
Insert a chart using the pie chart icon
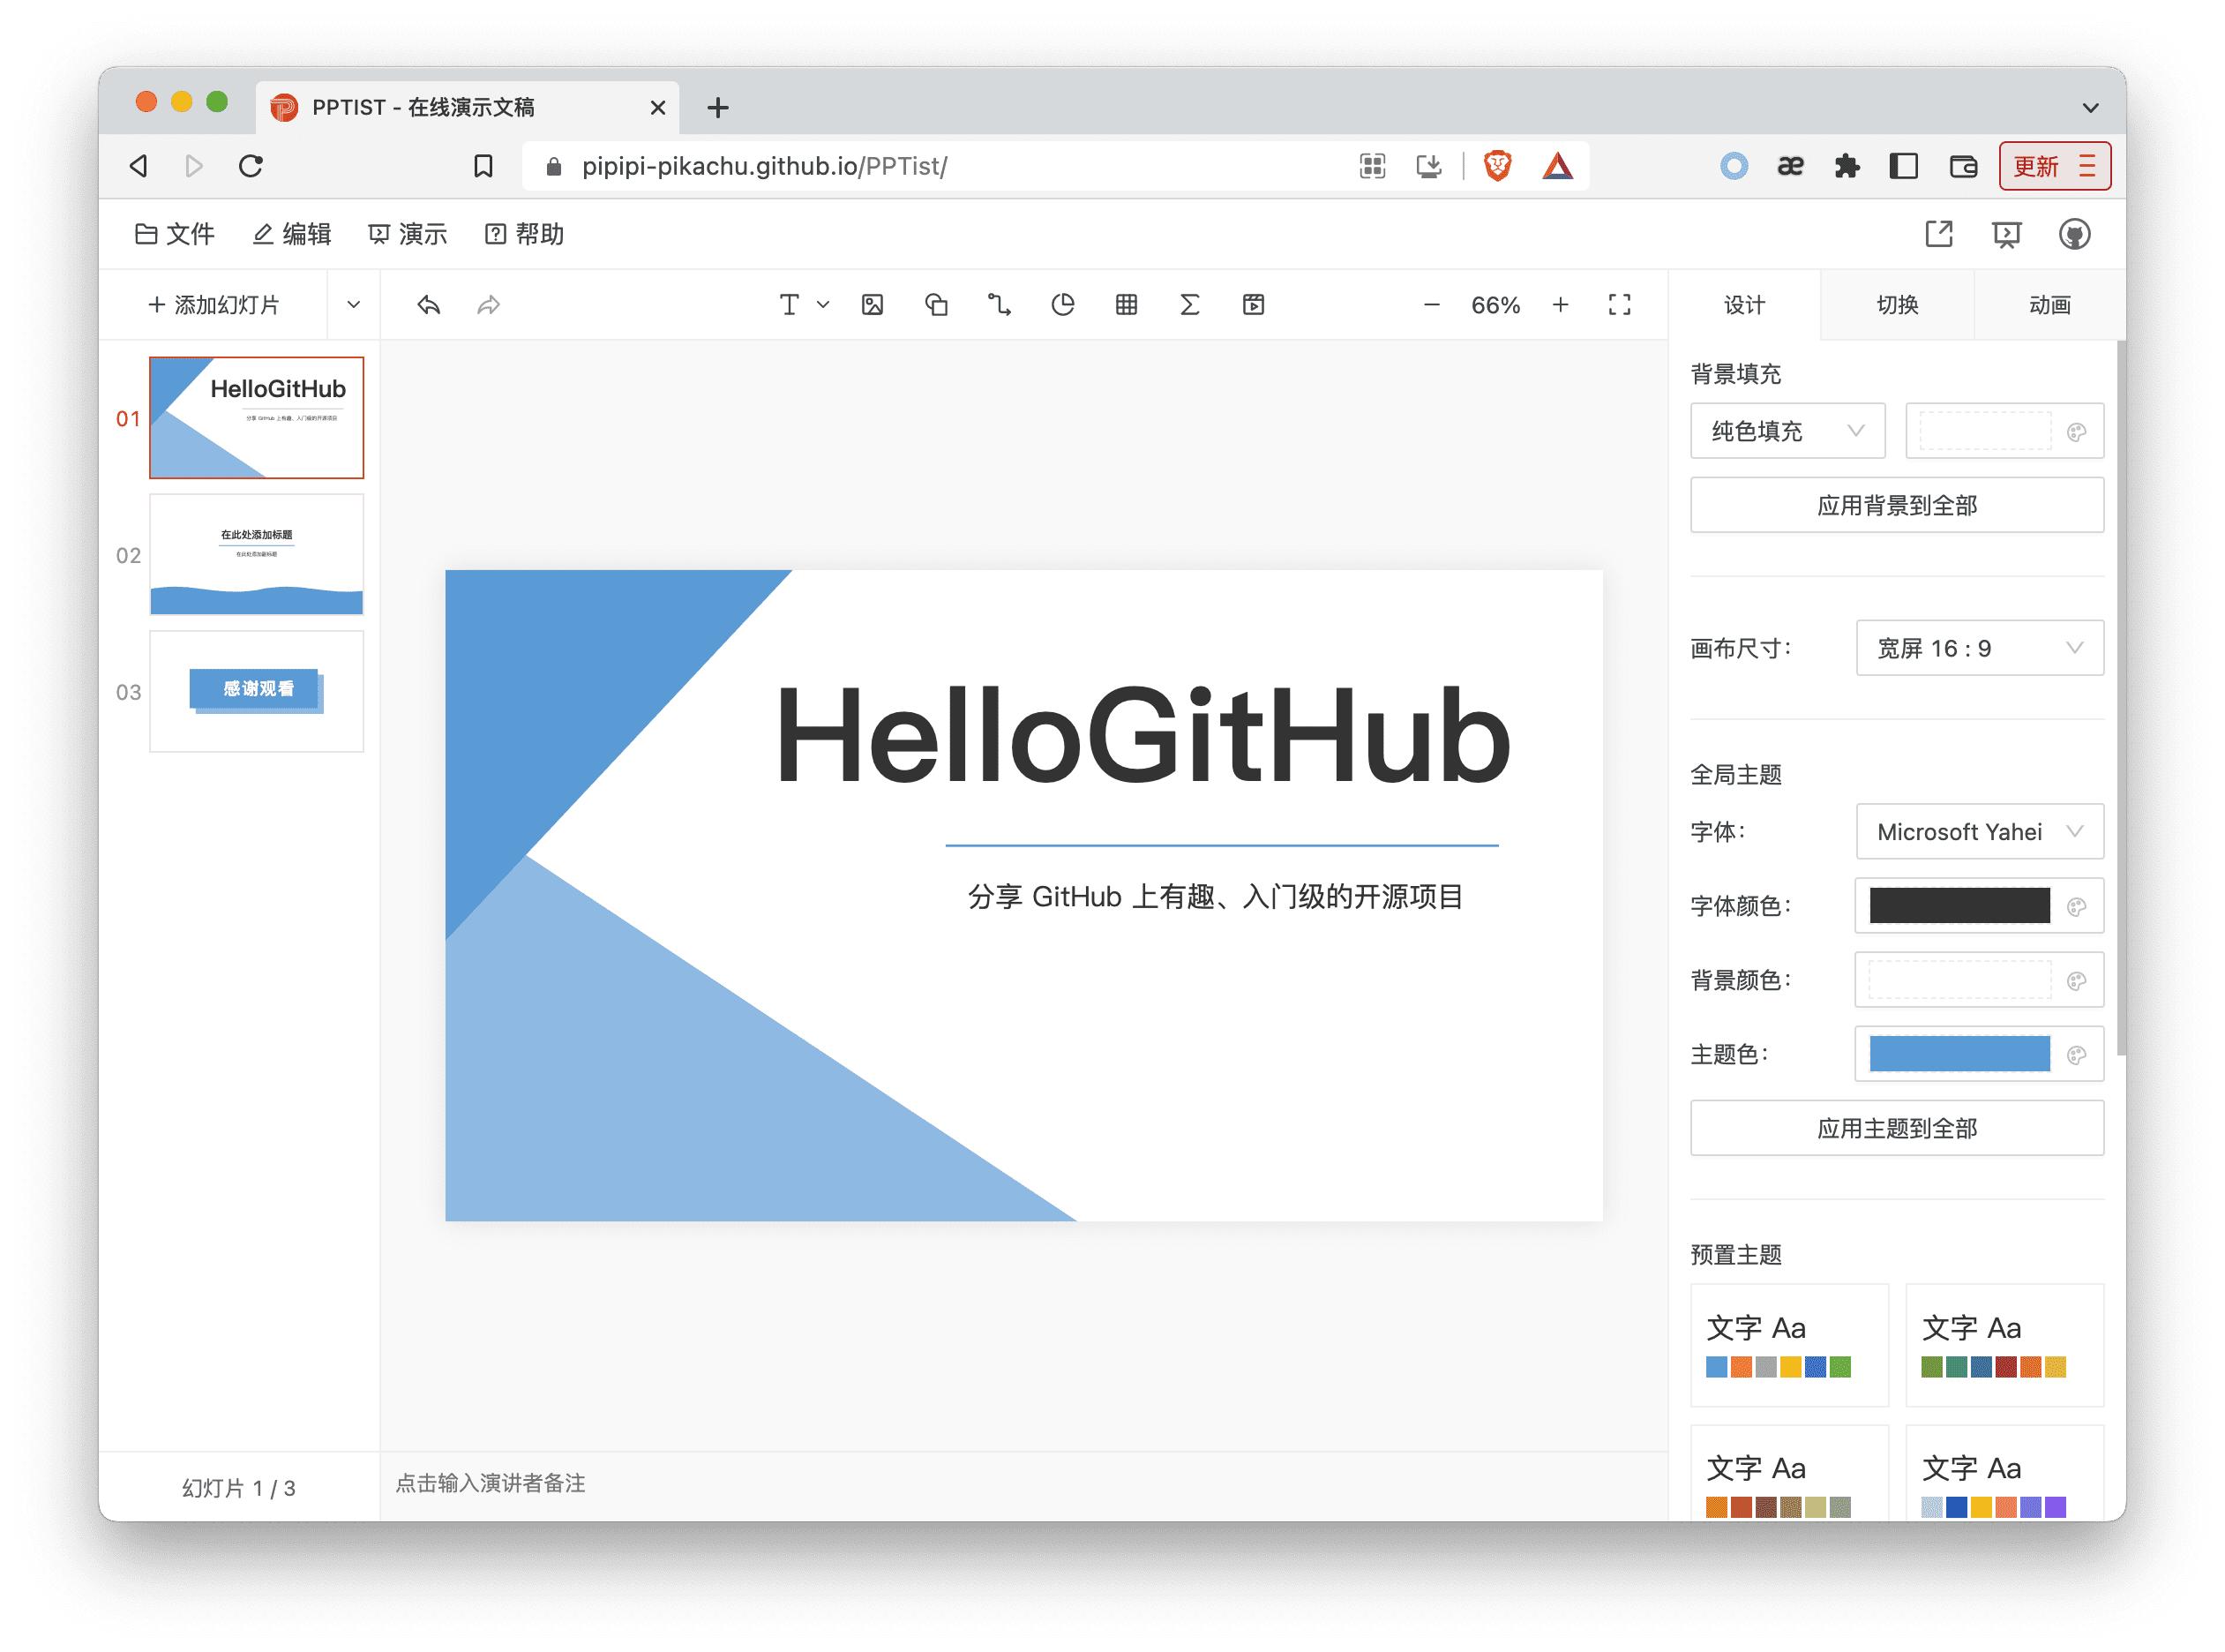point(1062,305)
